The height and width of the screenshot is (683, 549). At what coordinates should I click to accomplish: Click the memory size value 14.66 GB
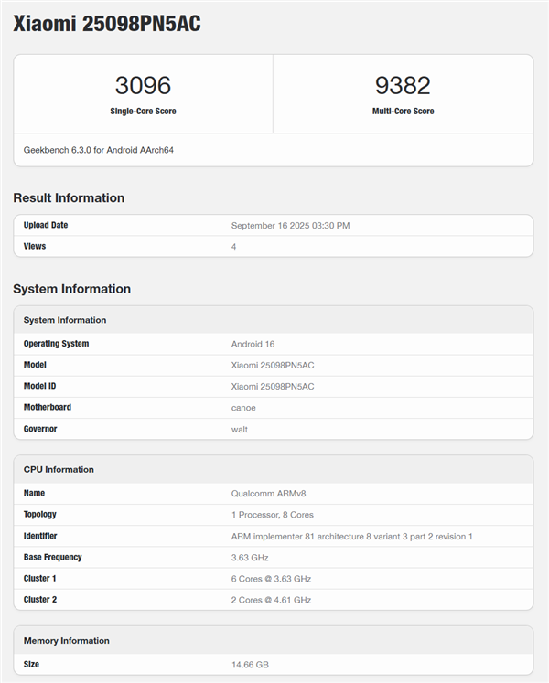[x=250, y=665]
